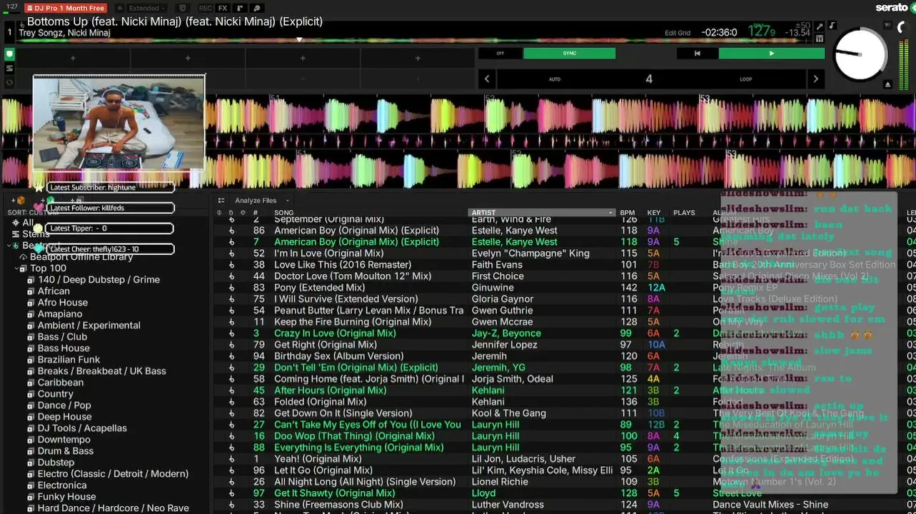
Task: Click the grid icon below the wrench icon
Action: (x=820, y=39)
